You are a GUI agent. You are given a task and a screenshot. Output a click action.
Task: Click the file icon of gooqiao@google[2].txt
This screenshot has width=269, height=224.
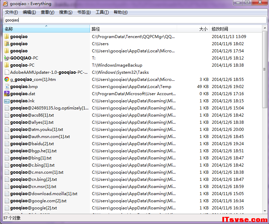pos(7,208)
